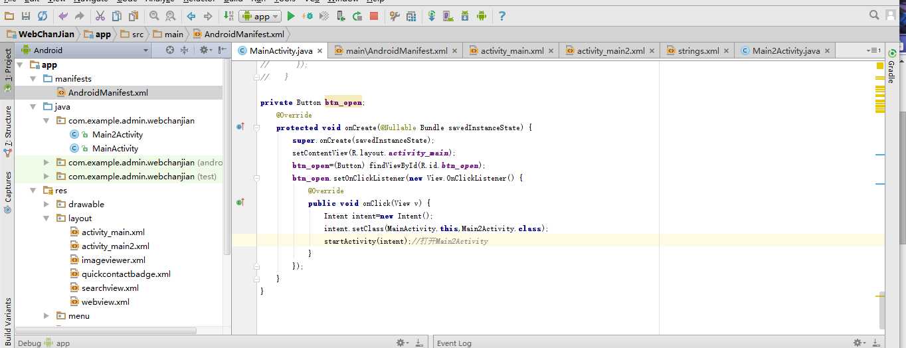This screenshot has width=906, height=348.
Task: Select webview.xml in layout folder
Action: (106, 302)
